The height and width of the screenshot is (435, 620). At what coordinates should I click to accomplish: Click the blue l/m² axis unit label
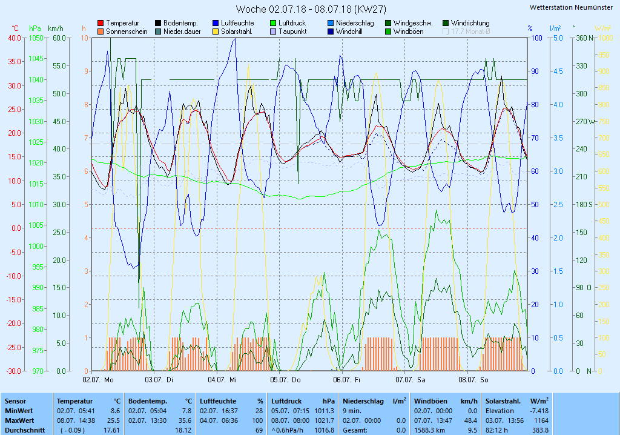coord(556,28)
